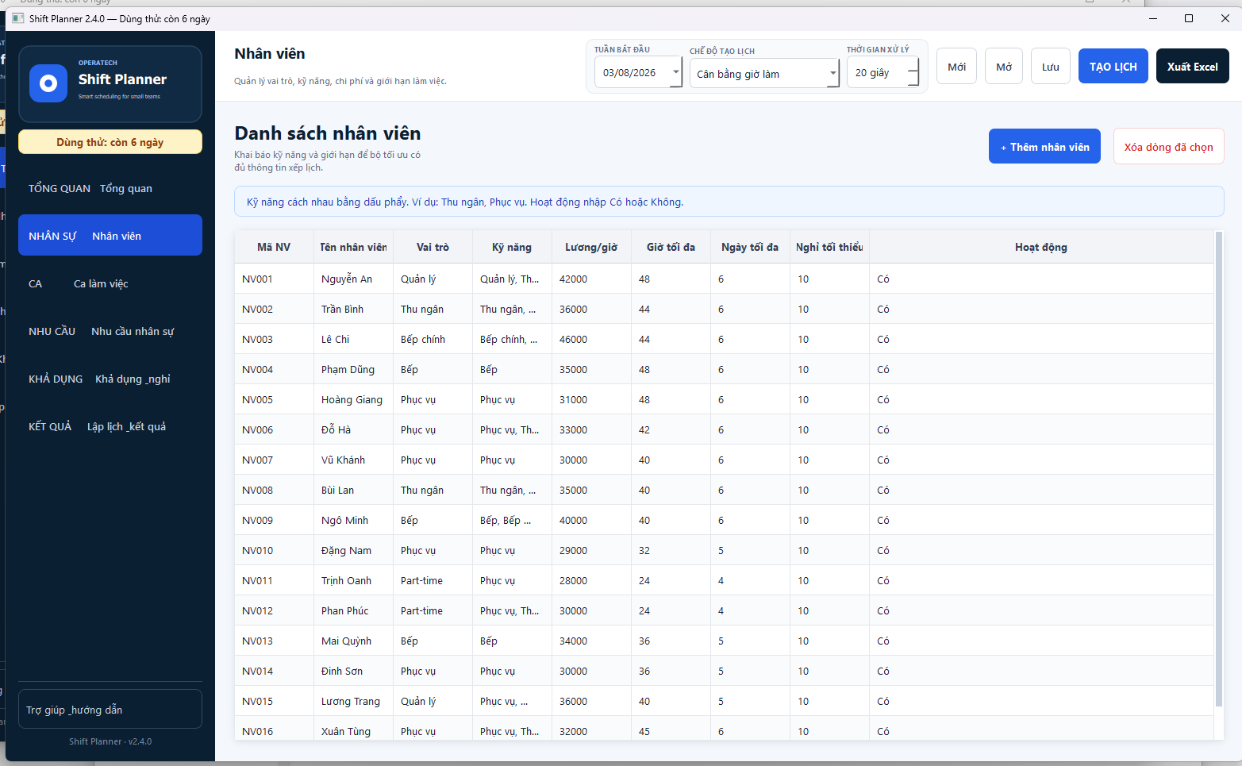Click the Kỹ năng column header
The image size is (1242, 766).
click(512, 247)
